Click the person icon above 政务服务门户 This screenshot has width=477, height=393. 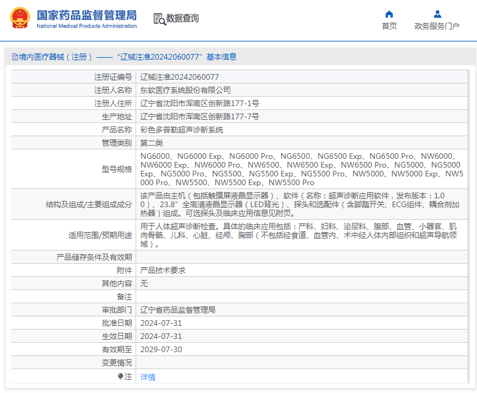[x=437, y=14]
